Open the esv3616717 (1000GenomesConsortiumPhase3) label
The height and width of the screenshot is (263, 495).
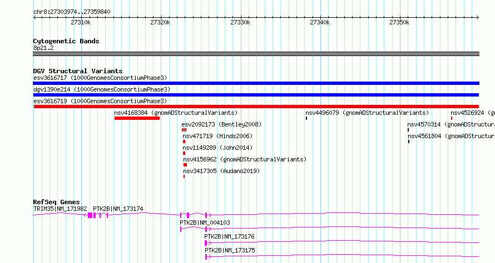100,78
